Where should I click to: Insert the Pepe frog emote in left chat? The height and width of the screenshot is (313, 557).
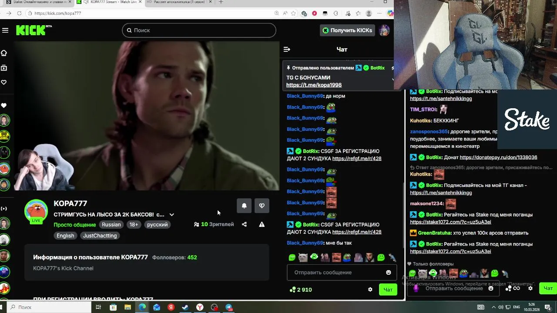(347, 257)
